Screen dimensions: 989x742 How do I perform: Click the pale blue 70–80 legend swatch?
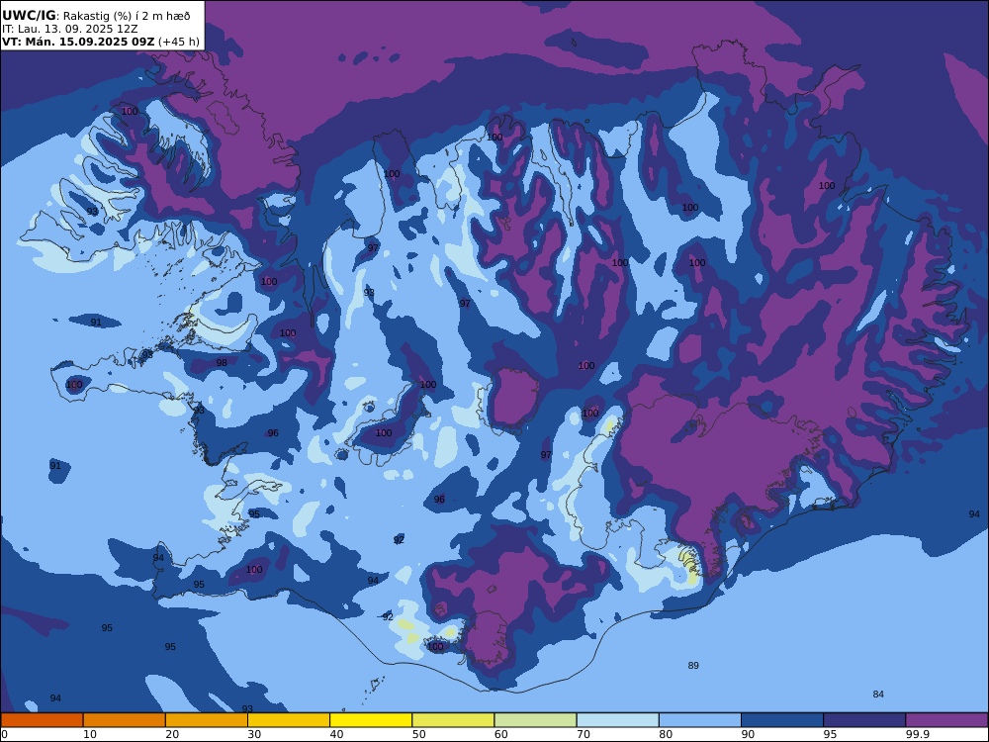pyautogui.click(x=618, y=720)
